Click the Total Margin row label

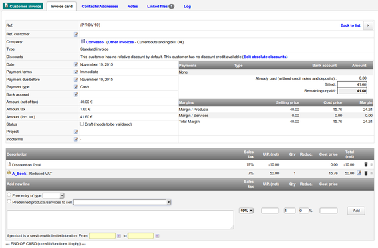(189, 122)
